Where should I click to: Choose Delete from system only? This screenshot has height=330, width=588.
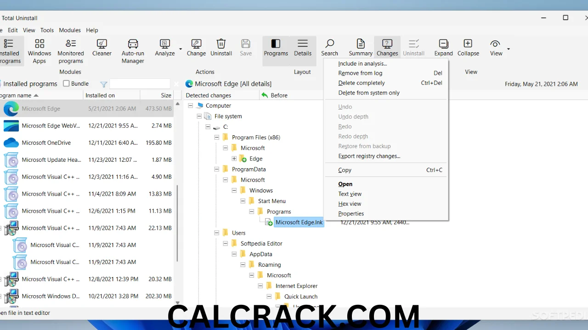(x=386, y=93)
